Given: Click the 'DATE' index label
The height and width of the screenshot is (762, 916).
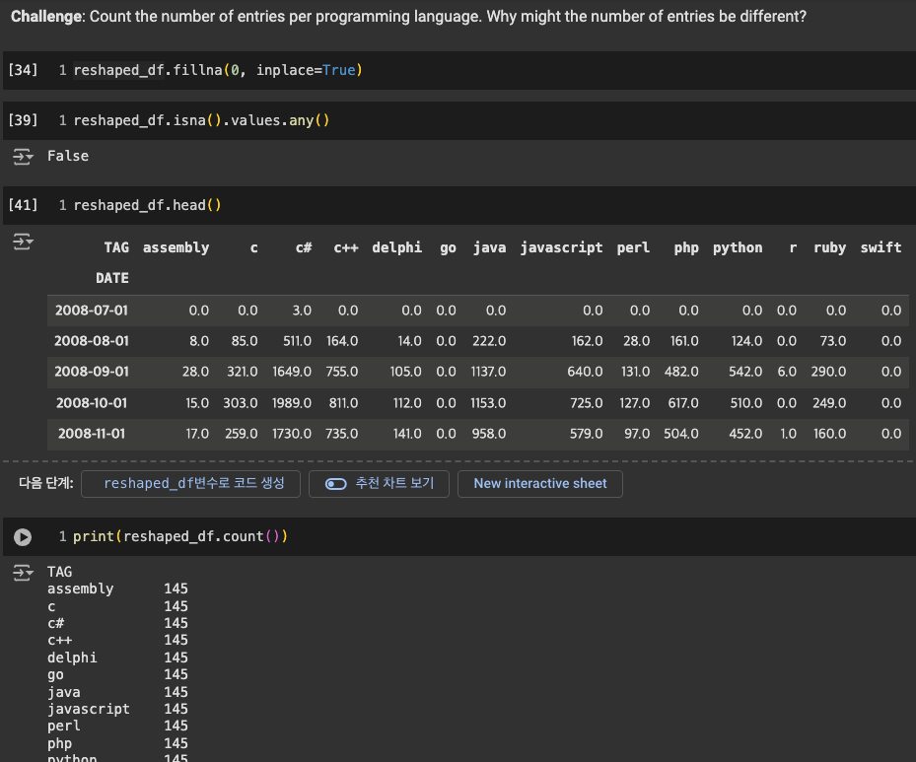Looking at the screenshot, I should 112,278.
